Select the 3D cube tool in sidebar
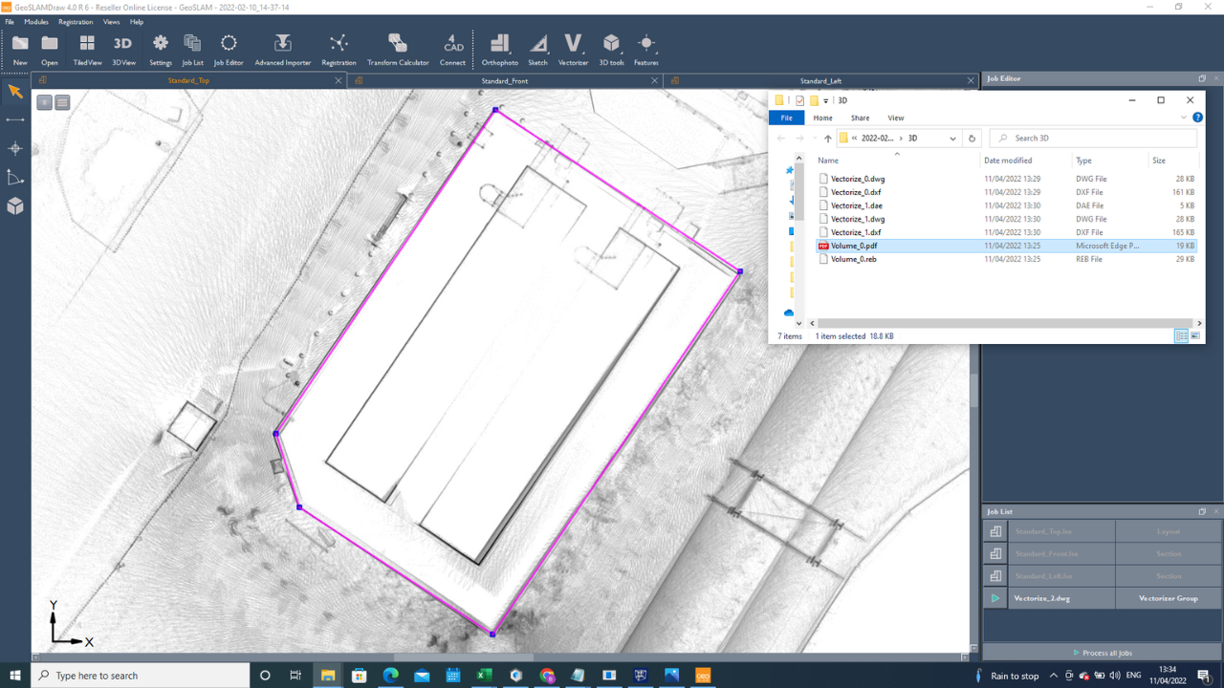This screenshot has width=1224, height=688. coord(15,206)
